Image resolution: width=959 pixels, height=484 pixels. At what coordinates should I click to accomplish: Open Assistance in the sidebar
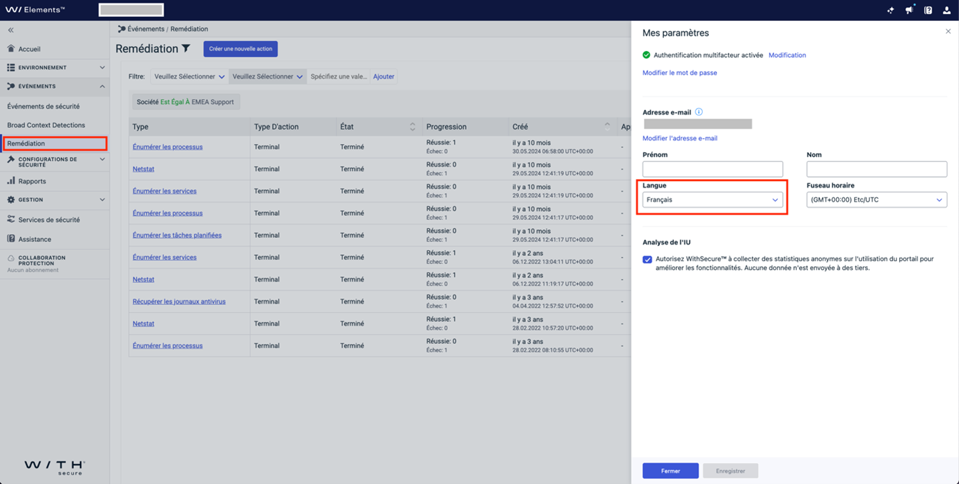[x=35, y=239]
